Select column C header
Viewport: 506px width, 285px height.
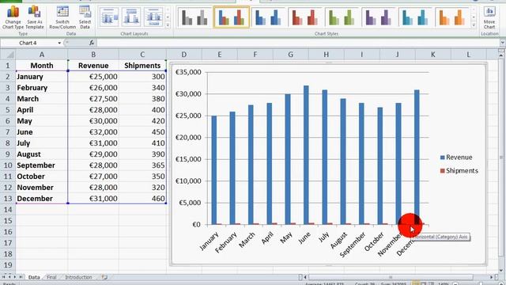tap(142, 55)
